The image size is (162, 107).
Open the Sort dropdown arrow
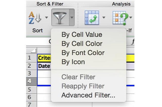(47, 18)
